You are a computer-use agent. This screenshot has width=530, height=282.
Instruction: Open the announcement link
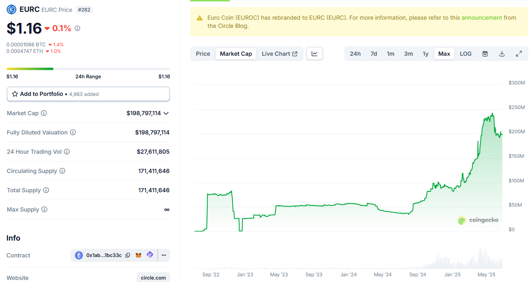click(482, 18)
